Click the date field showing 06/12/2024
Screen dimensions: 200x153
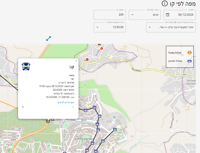click(x=180, y=15)
